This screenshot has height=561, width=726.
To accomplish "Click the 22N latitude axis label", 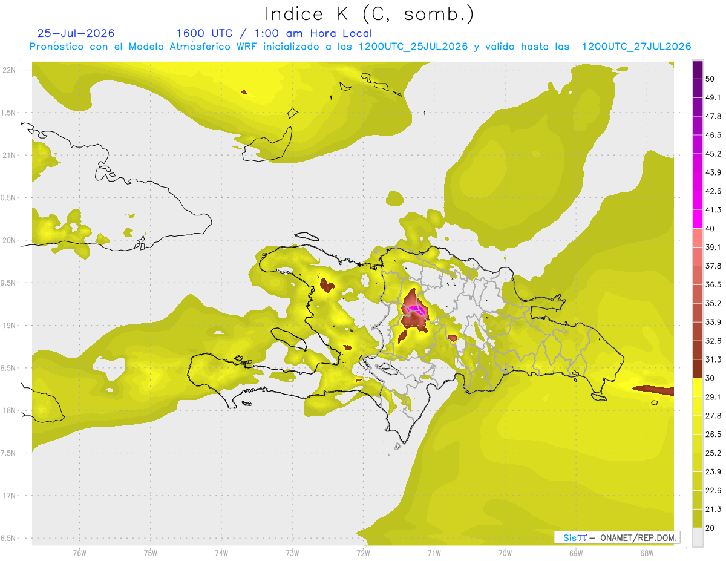I will click(10, 70).
